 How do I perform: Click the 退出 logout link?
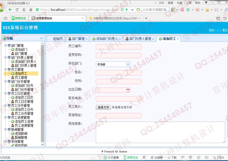[224, 30]
